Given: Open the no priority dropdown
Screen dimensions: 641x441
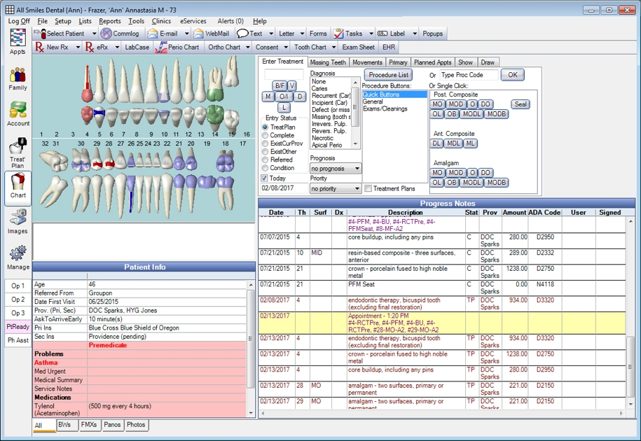Looking at the screenshot, I should tap(335, 188).
